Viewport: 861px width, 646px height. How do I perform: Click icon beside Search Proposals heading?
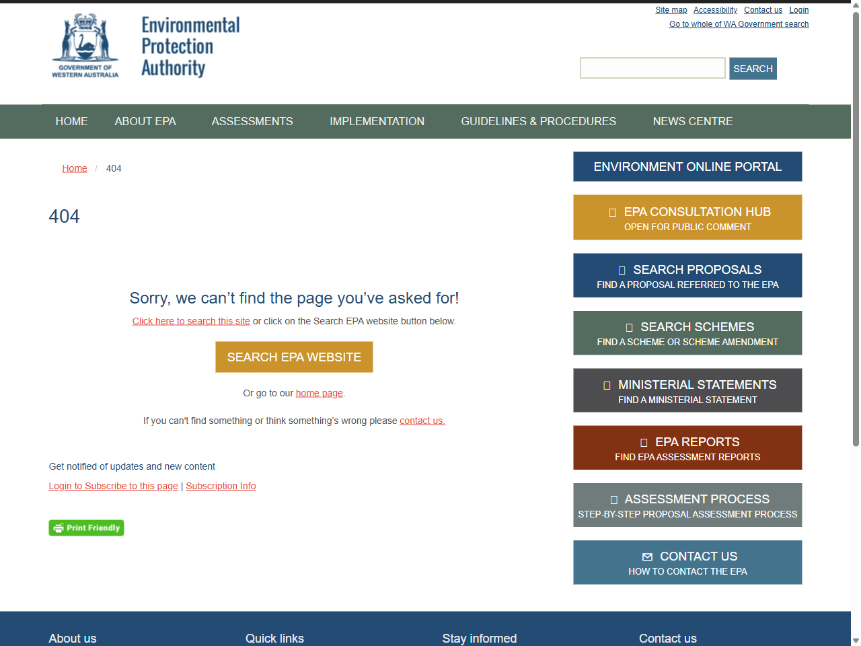click(622, 271)
